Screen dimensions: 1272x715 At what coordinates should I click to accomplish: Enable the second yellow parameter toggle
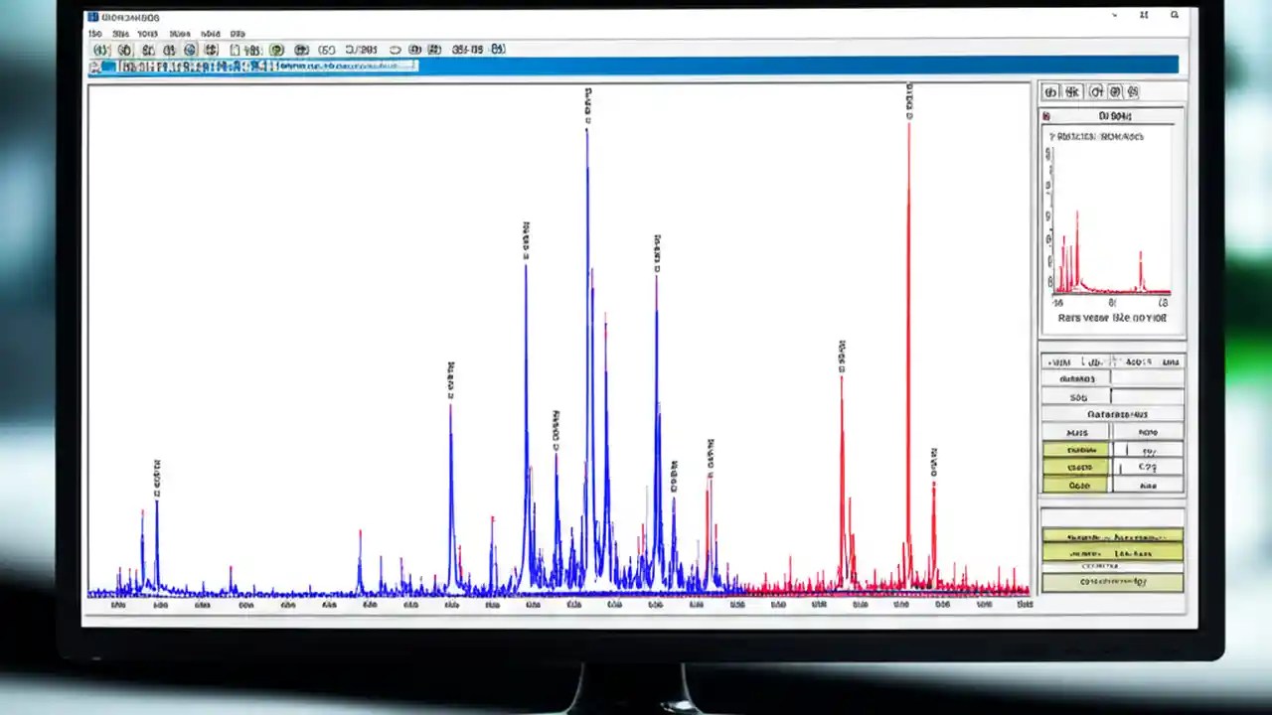point(1078,466)
